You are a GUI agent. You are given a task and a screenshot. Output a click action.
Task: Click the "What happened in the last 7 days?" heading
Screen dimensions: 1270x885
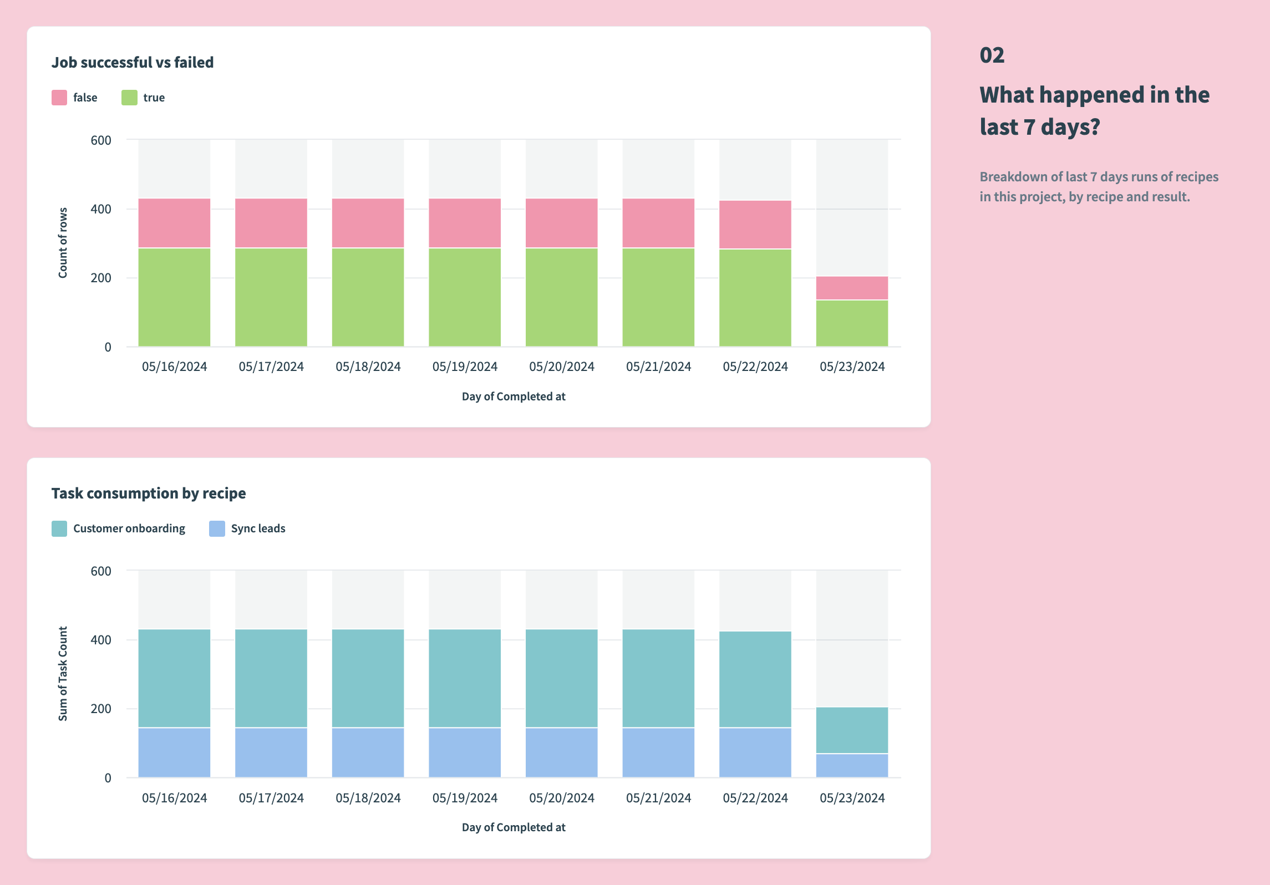(x=1094, y=111)
